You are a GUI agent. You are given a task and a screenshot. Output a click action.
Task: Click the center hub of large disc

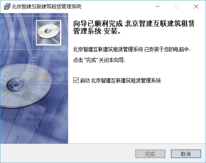[17, 84]
